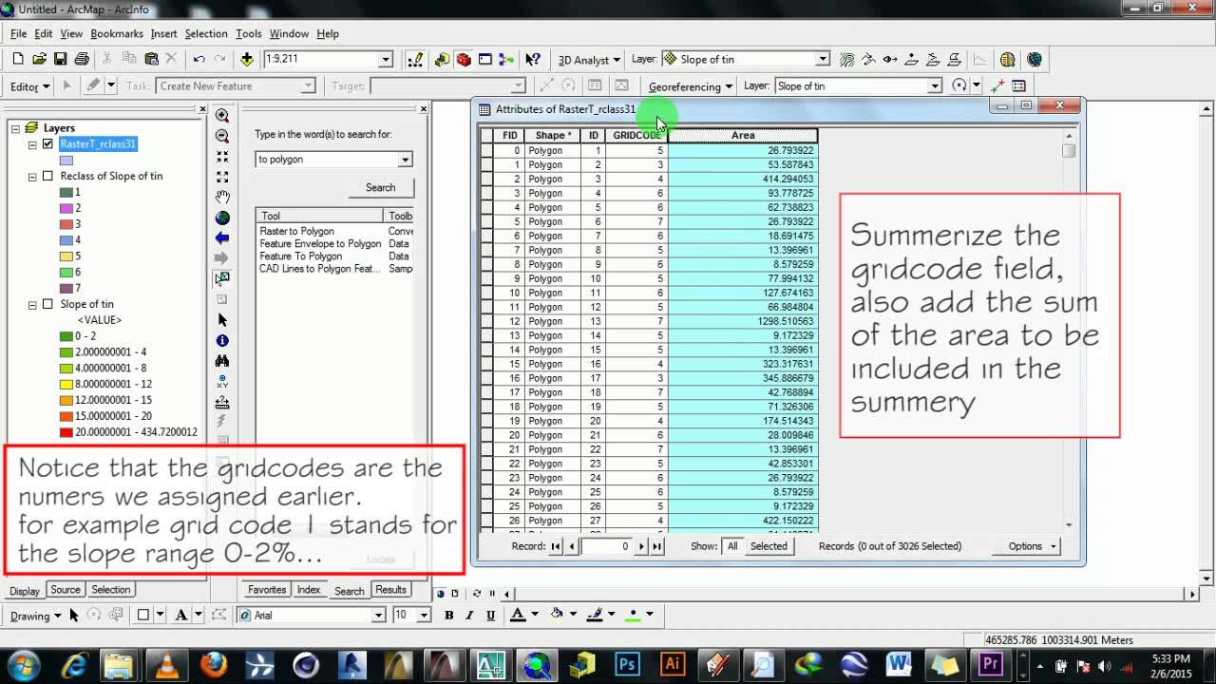1216x684 pixels.
Task: Select the Pan hand tool
Action: [x=222, y=198]
